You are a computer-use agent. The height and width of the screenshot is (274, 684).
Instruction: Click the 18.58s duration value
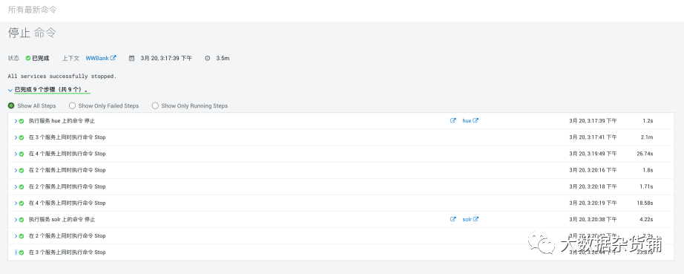tap(645, 203)
